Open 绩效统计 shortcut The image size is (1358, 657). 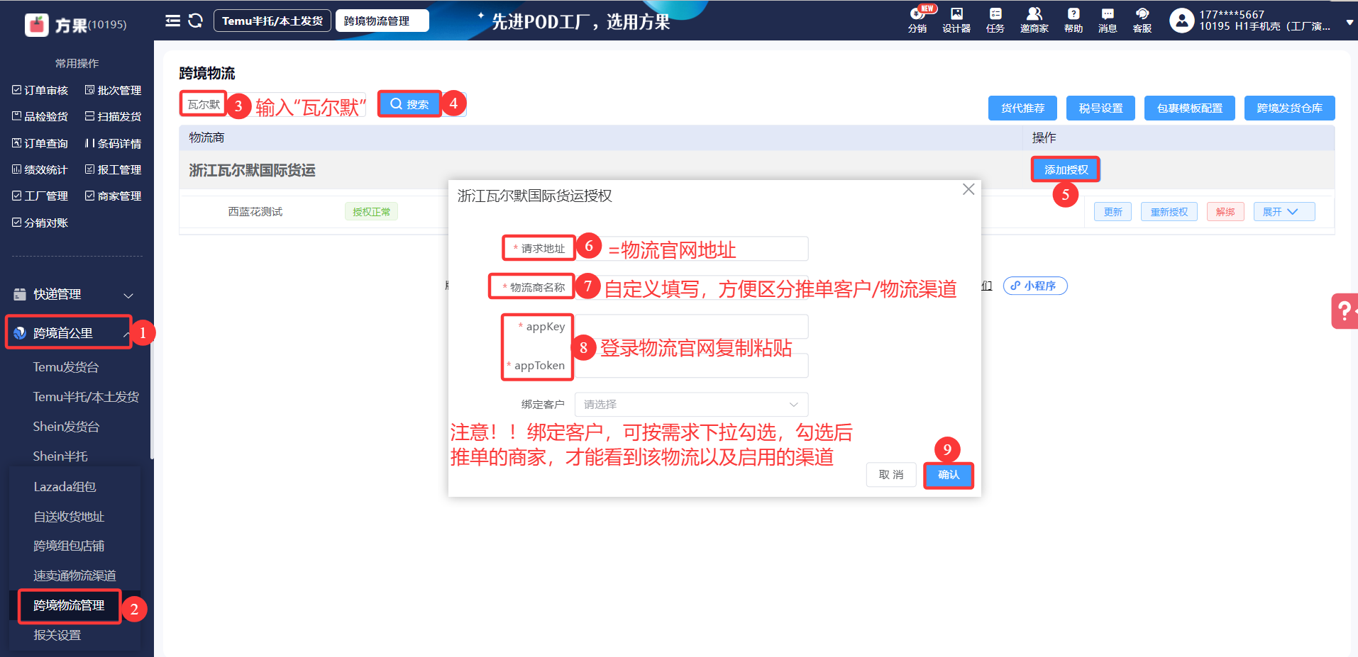pyautogui.click(x=40, y=169)
